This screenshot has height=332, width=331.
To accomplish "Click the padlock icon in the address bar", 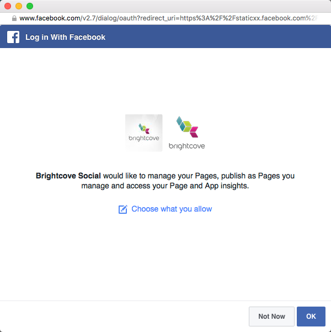I will click(x=14, y=18).
